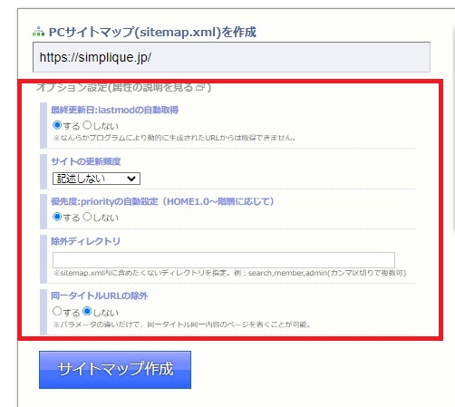The width and height of the screenshot is (455, 407).
Task: Click the 同一タイトルURLの除外 heading
Action: 99,296
